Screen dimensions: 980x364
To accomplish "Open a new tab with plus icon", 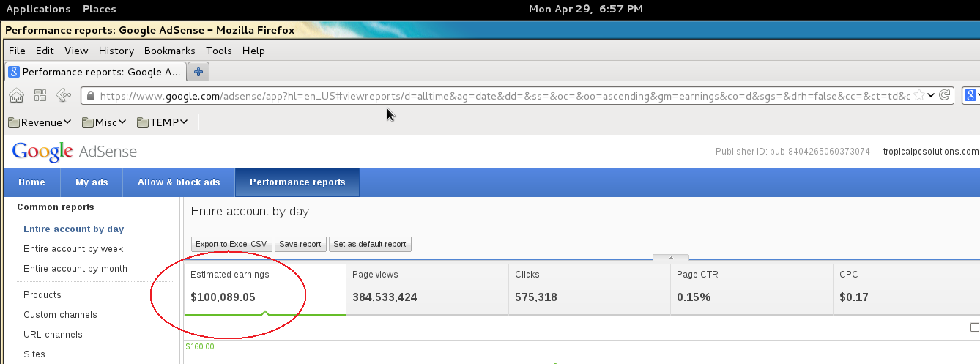I will 198,72.
